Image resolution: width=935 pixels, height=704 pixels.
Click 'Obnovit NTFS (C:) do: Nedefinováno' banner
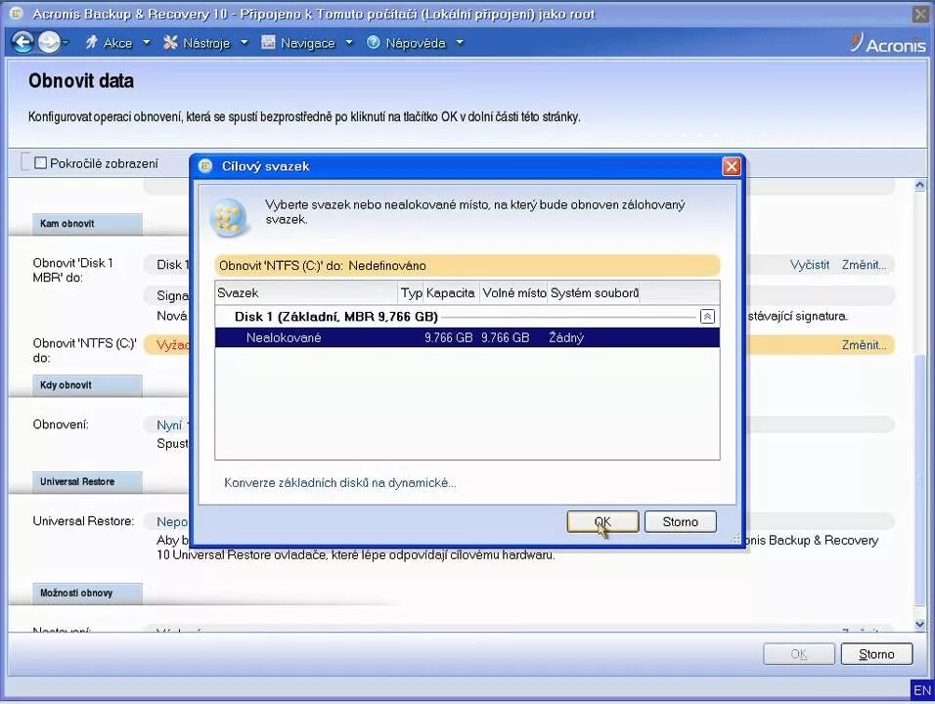467,265
